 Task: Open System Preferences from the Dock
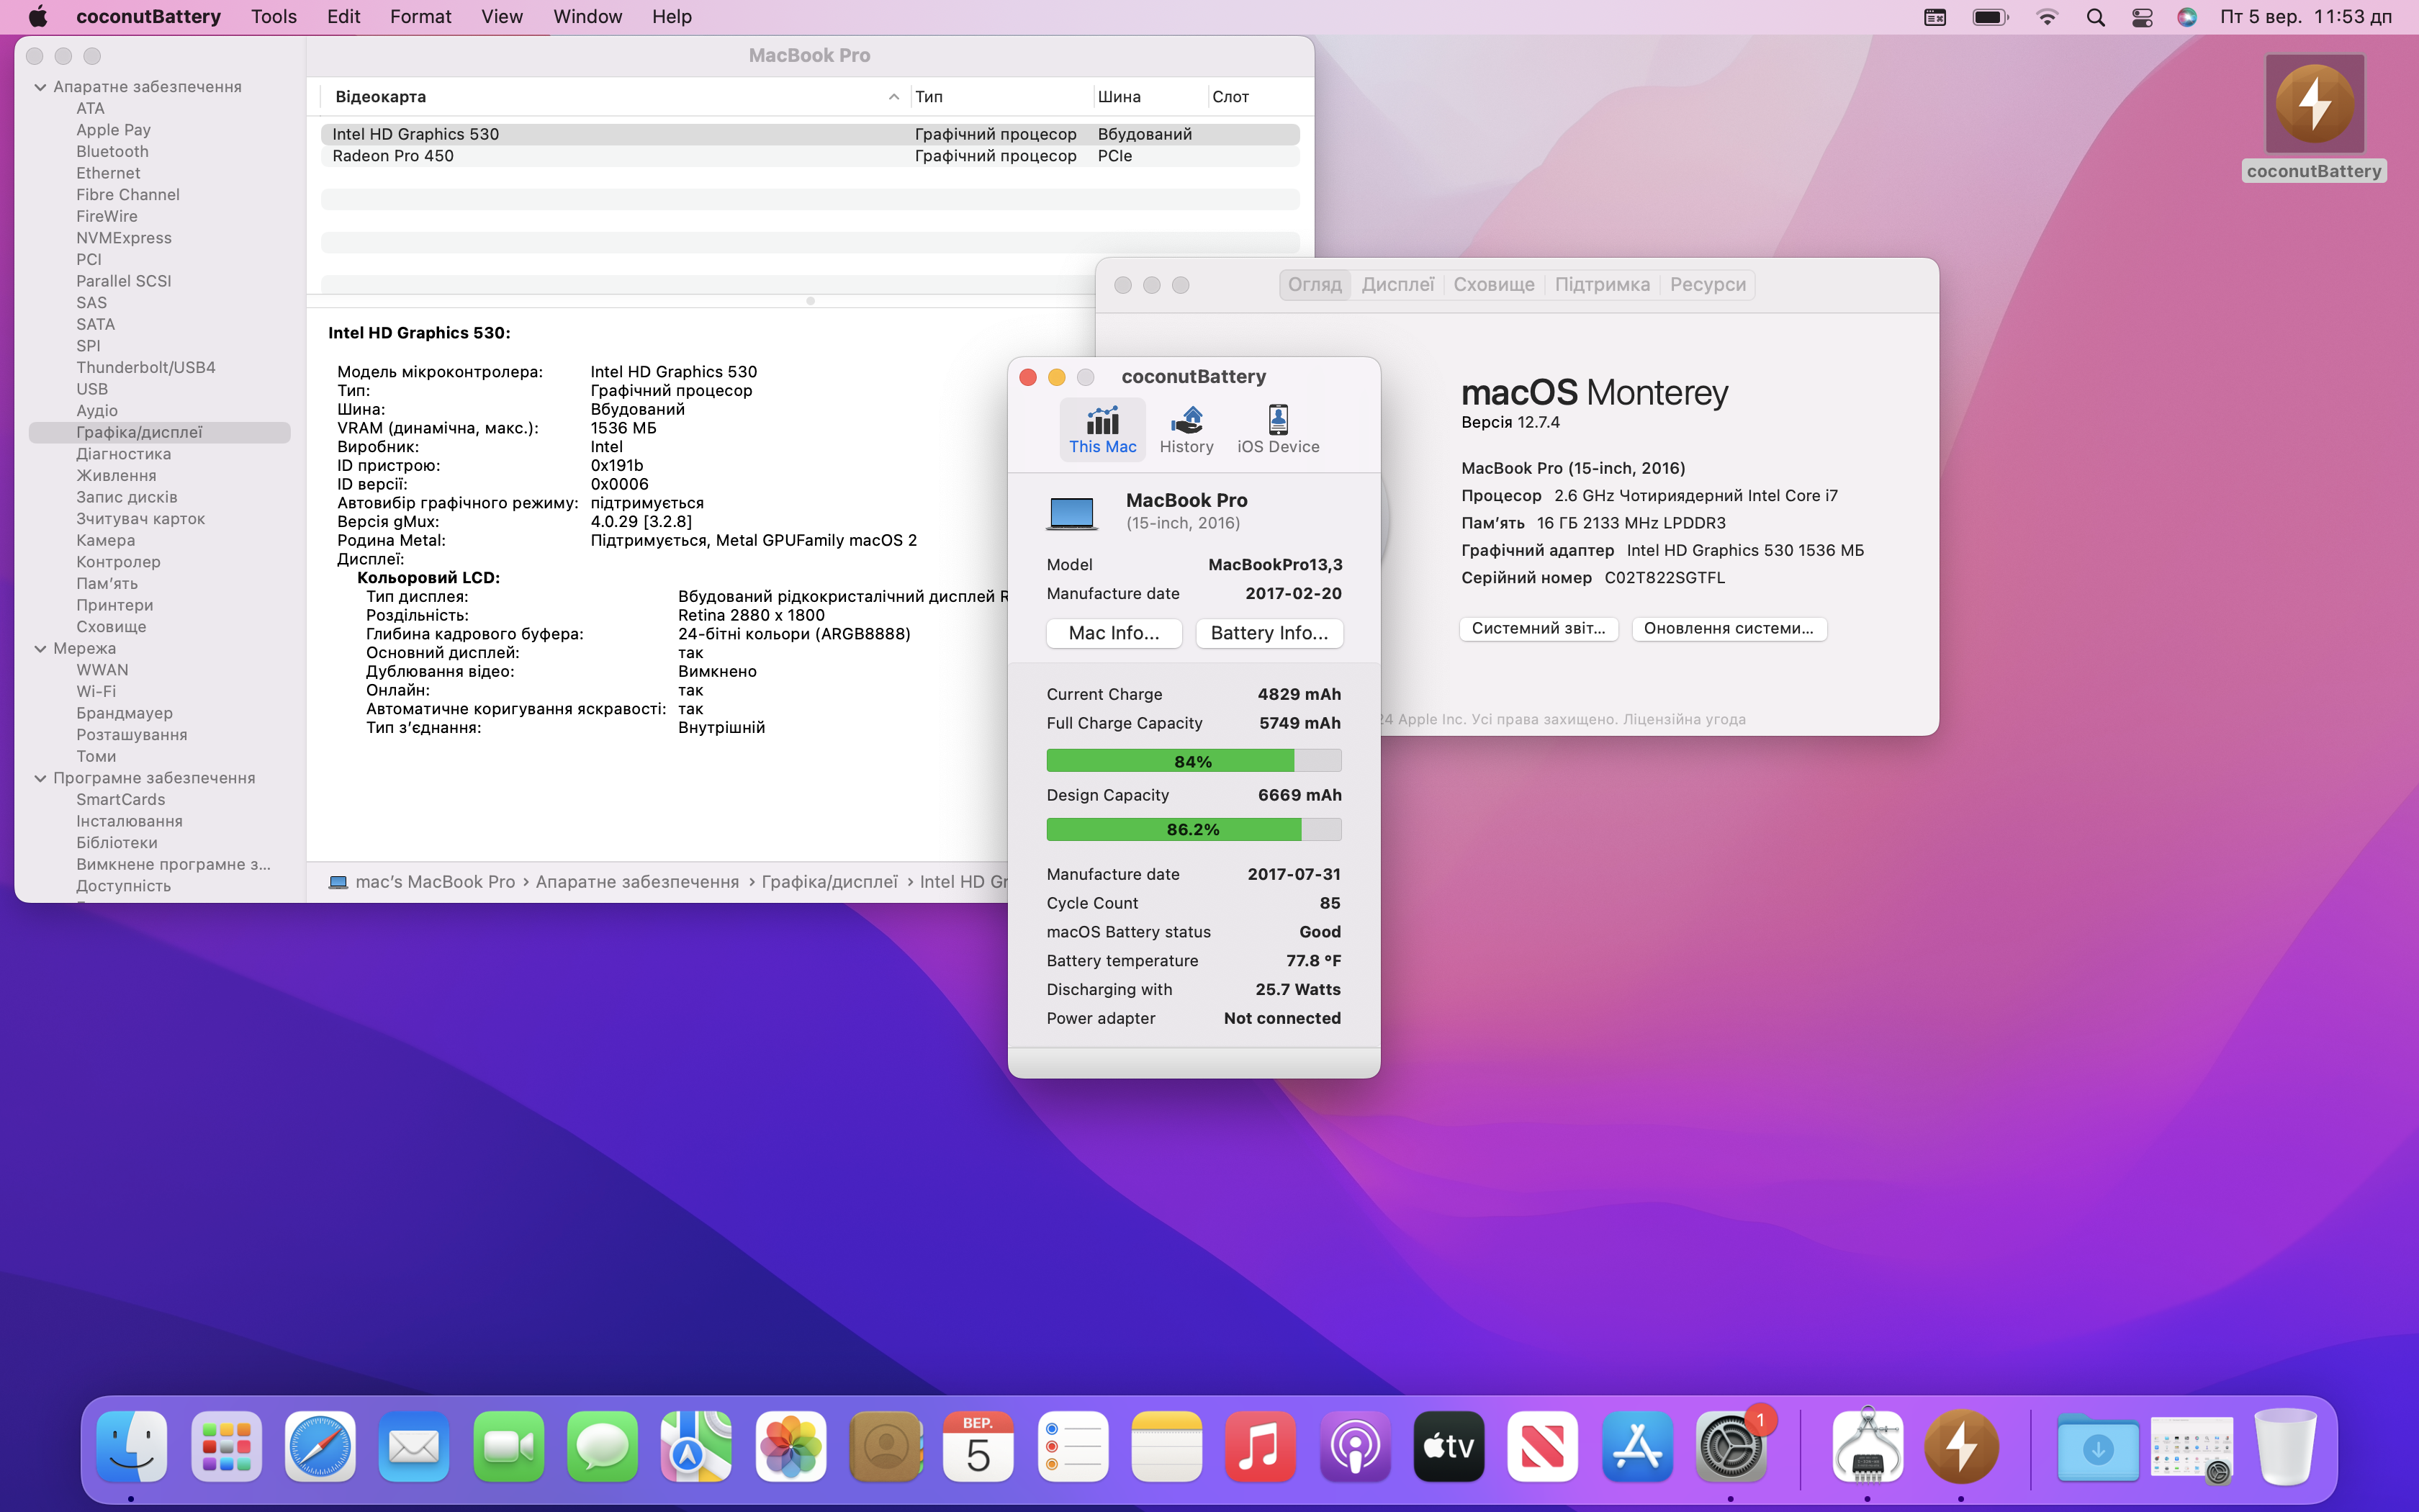point(1730,1446)
